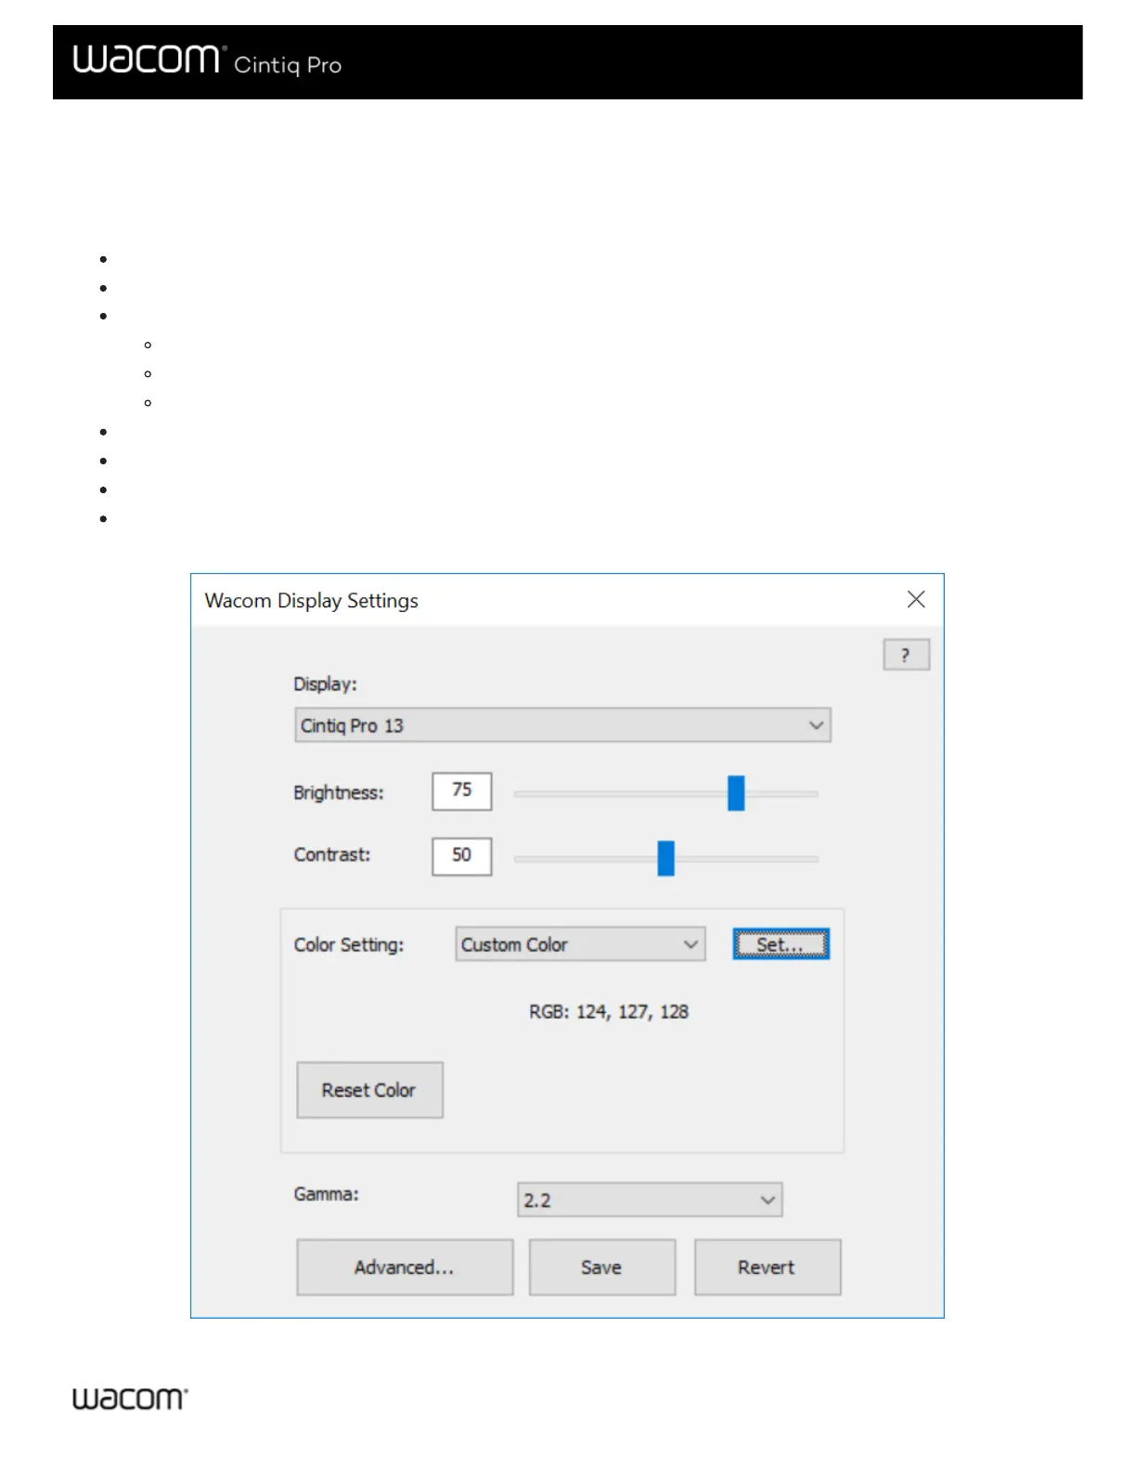The height and width of the screenshot is (1471, 1136).
Task: Click the Gamma: label
Action: 327,1194
